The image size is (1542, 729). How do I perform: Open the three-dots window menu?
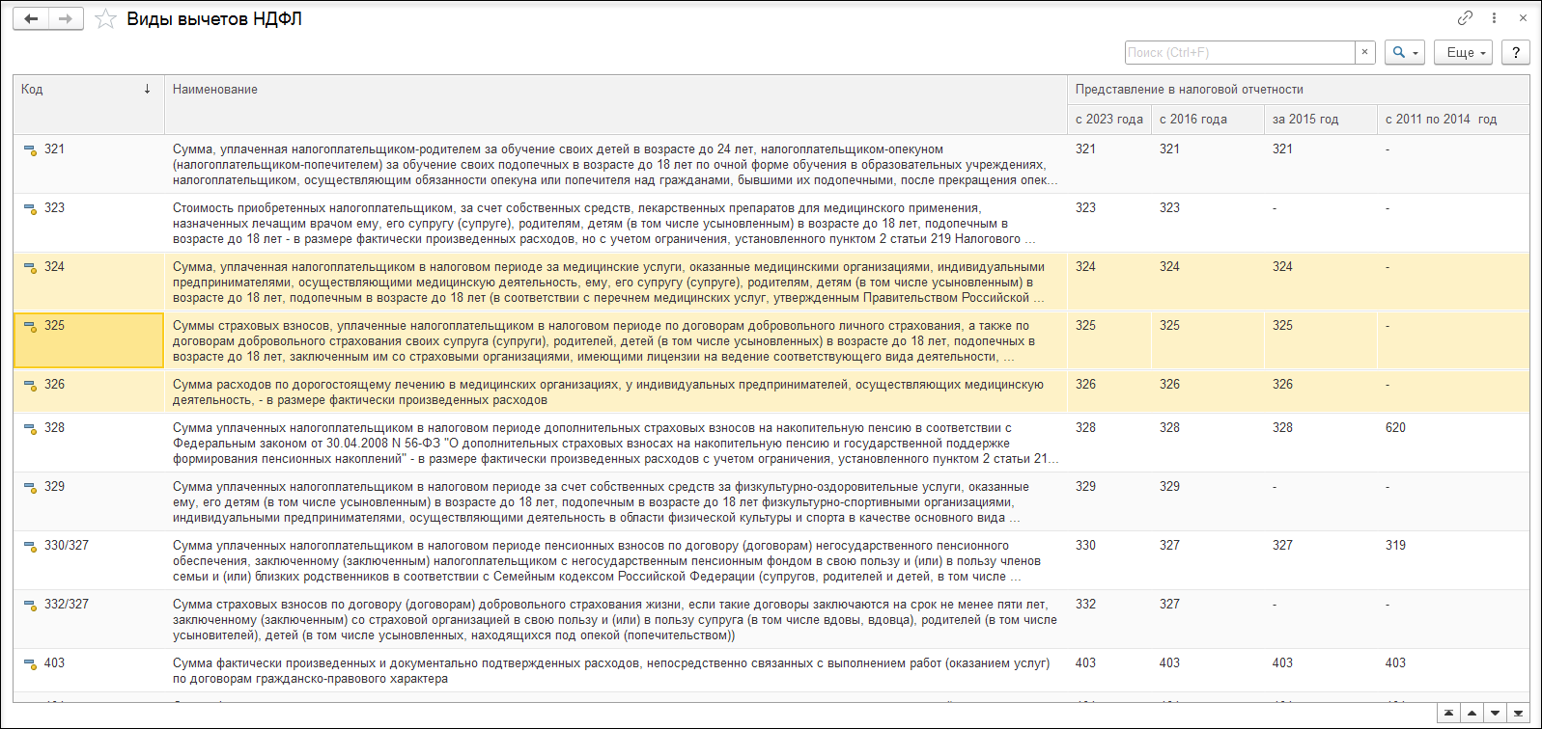[1494, 18]
